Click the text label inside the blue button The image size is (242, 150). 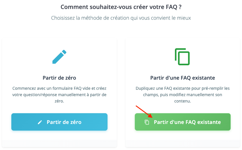click(64, 122)
